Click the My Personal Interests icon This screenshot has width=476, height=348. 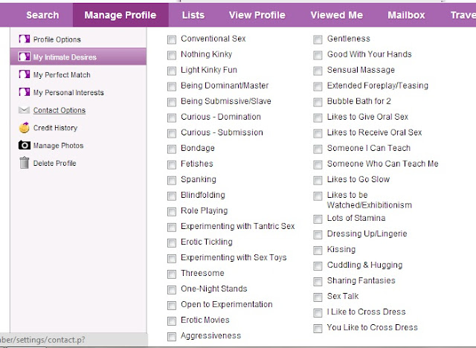click(x=24, y=93)
